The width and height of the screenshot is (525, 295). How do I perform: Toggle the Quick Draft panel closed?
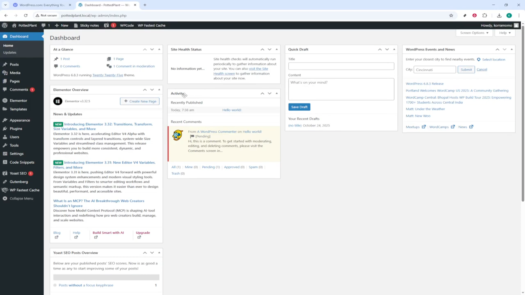tap(394, 49)
